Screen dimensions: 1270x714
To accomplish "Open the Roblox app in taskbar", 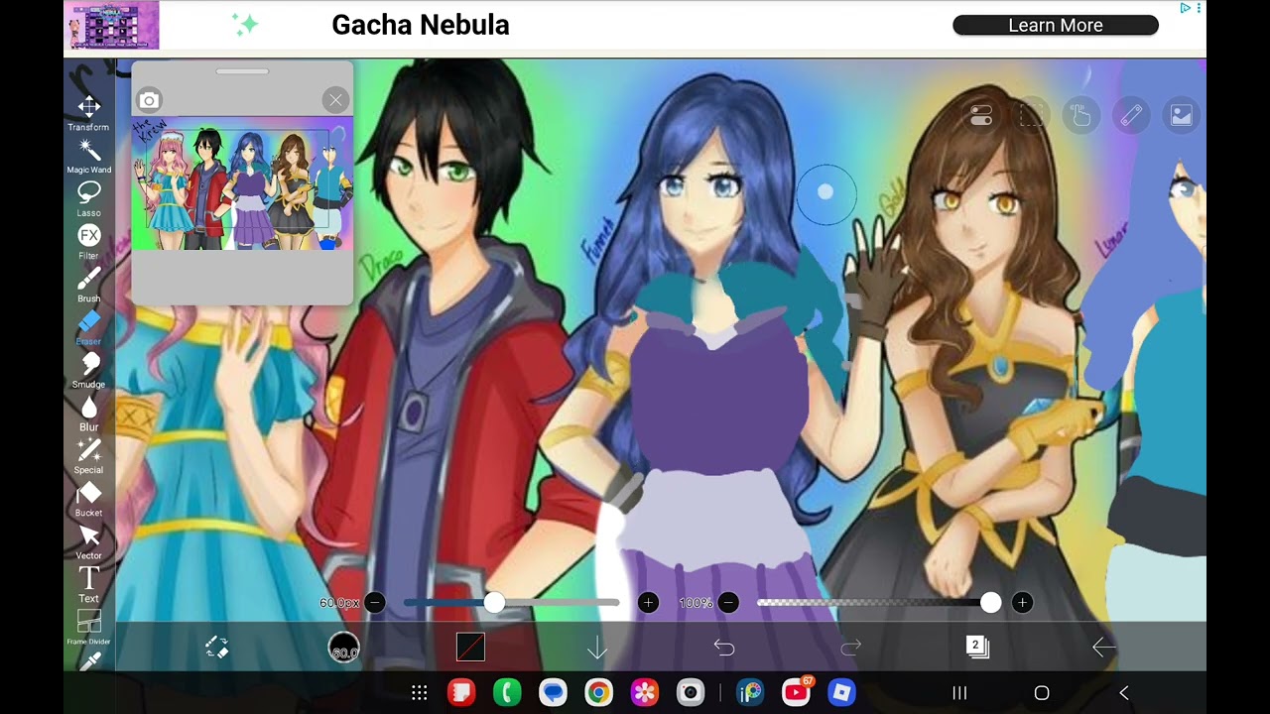I will 842,692.
